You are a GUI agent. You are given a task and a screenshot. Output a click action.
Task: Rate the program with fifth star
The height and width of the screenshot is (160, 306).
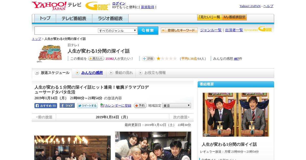click(175, 58)
